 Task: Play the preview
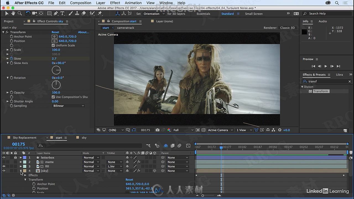326,66
